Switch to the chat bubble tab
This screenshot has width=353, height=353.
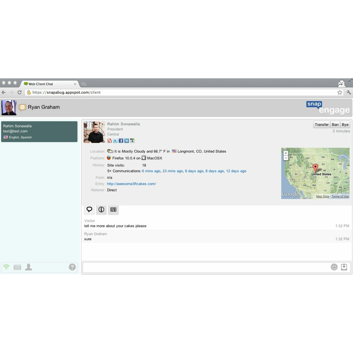click(x=89, y=210)
